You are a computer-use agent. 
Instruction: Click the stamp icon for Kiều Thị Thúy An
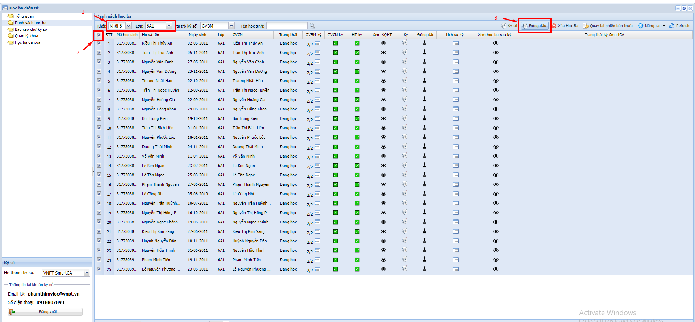[x=424, y=43]
